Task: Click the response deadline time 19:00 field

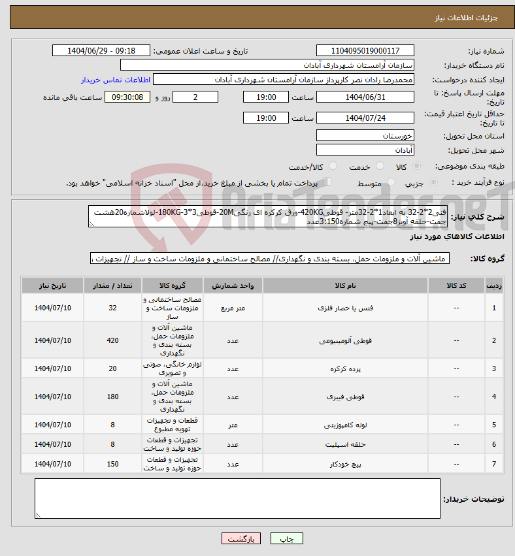Action: click(x=265, y=97)
